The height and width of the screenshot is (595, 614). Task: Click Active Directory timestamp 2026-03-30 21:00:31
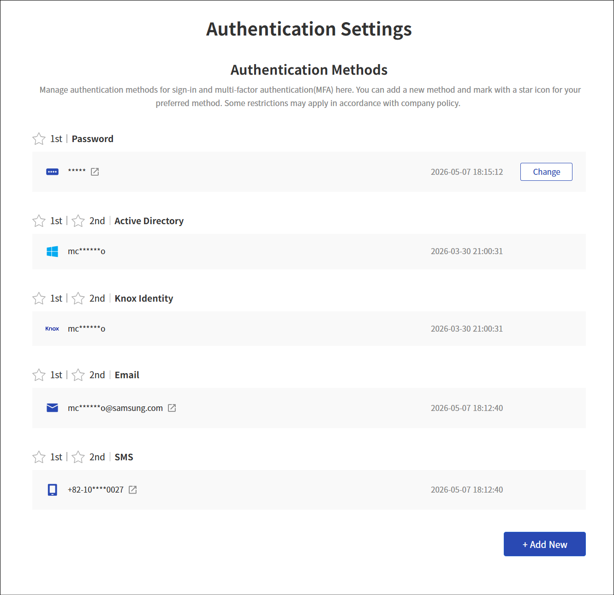click(467, 251)
